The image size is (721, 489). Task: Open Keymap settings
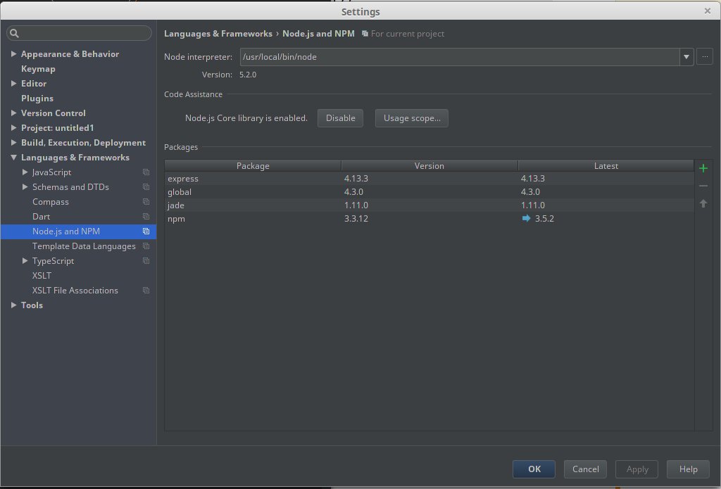(x=38, y=68)
